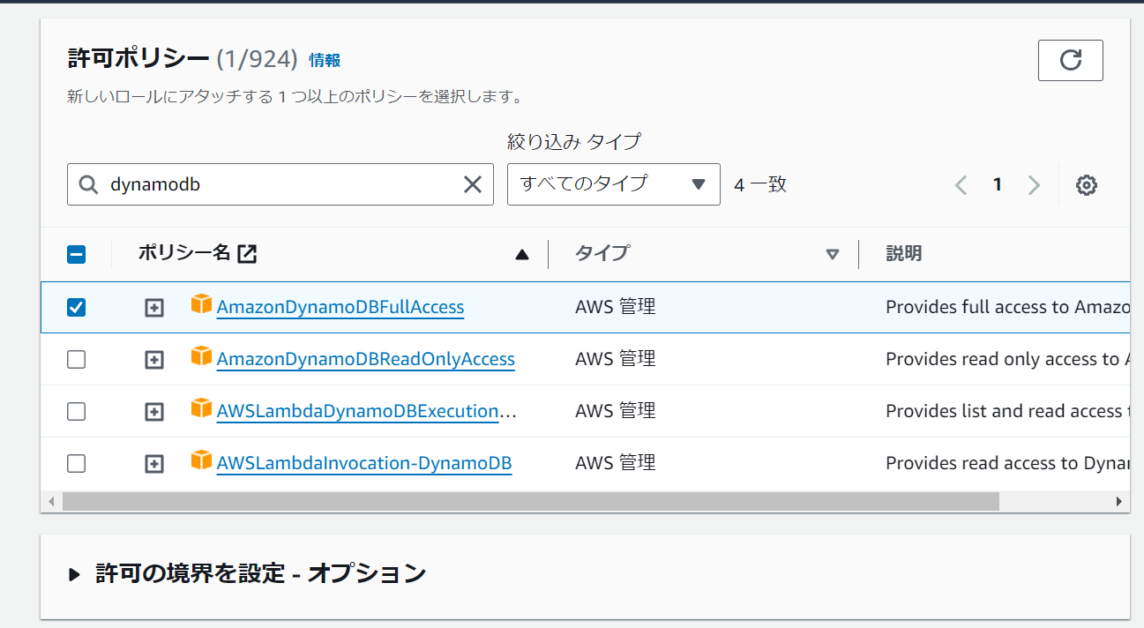Open the AmazonDynamoDBFullAccess policy link
The image size is (1144, 628).
[340, 307]
